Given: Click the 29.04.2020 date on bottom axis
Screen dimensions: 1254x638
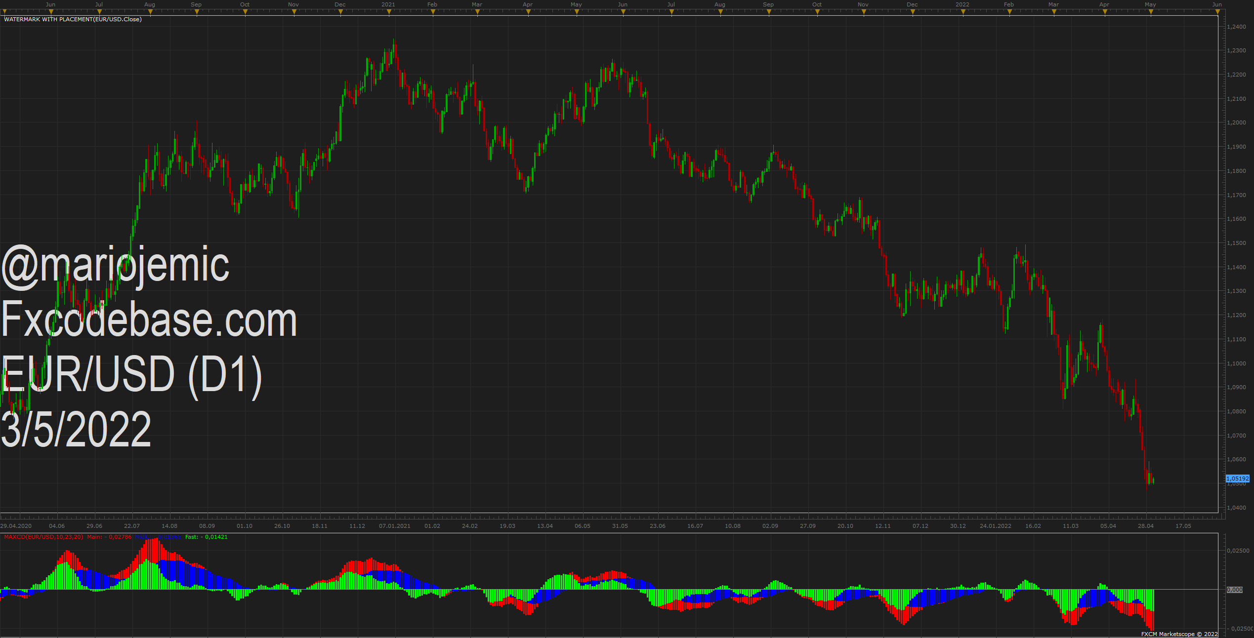Looking at the screenshot, I should tap(16, 526).
